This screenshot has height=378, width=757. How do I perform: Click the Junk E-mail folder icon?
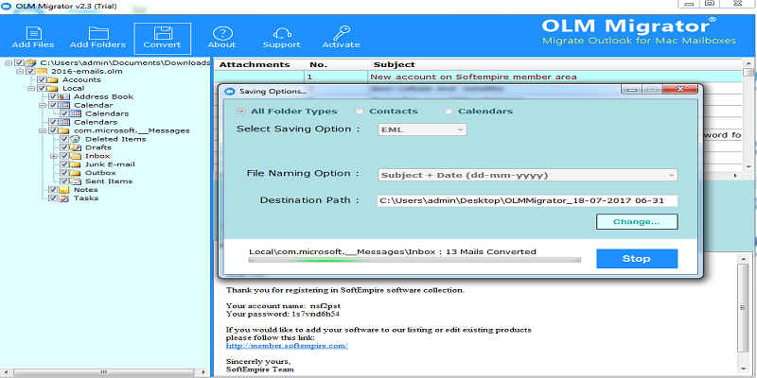pos(77,164)
